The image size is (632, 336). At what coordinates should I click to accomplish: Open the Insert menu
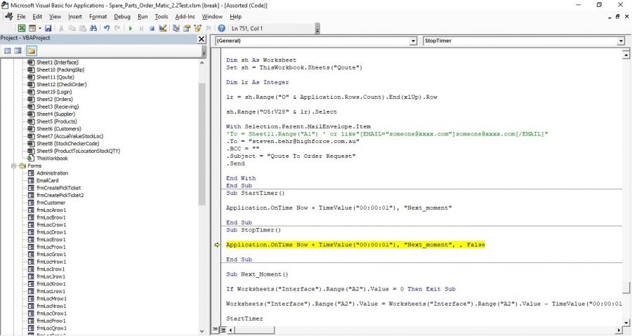75,17
